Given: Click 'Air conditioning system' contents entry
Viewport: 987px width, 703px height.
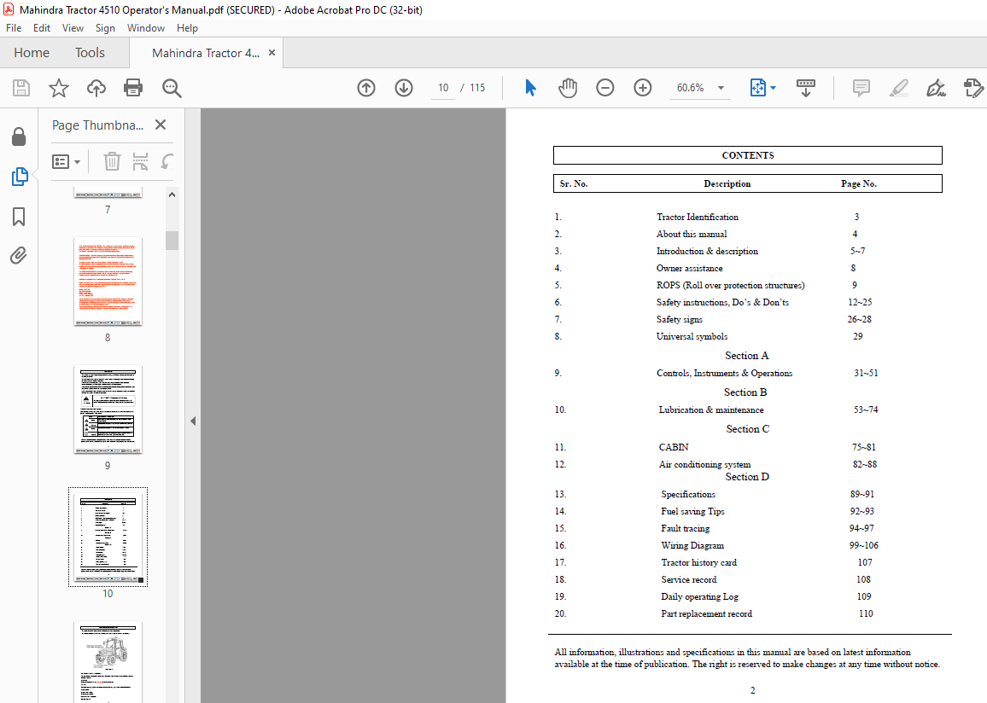Looking at the screenshot, I should (x=704, y=465).
